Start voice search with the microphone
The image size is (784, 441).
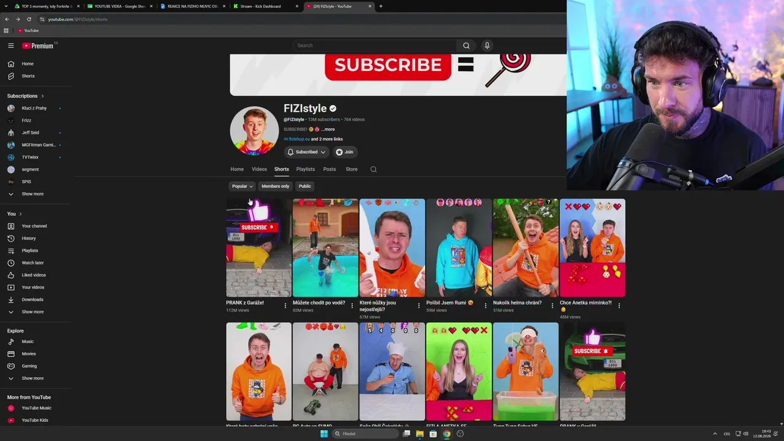tap(487, 45)
